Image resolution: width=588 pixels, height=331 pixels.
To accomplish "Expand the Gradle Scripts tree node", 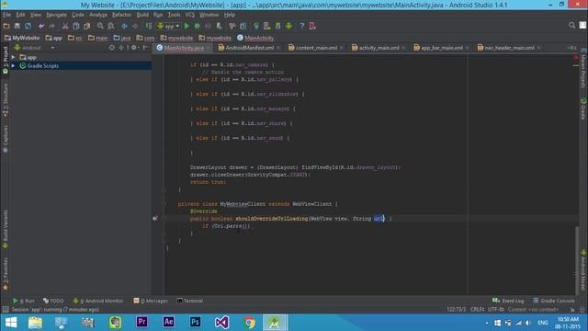I will (14, 65).
